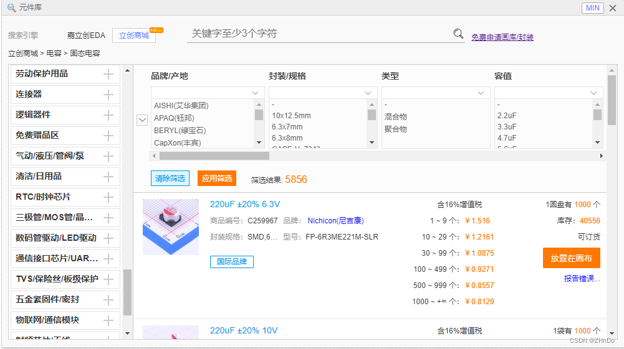The width and height of the screenshot is (624, 349).
Task: Open the 连接器 category
Action: click(x=29, y=95)
